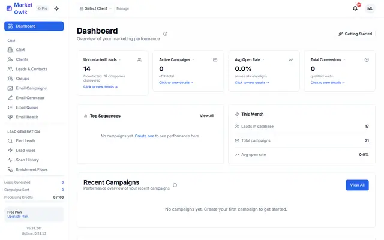Click the Uncontacted Leads value 14
Image resolution: width=384 pixels, height=240 pixels.
point(86,69)
